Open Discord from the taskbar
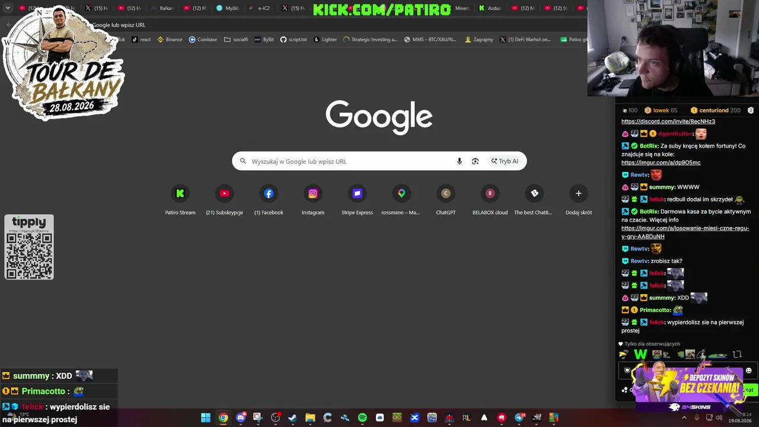This screenshot has height=427, width=759. pos(241,418)
